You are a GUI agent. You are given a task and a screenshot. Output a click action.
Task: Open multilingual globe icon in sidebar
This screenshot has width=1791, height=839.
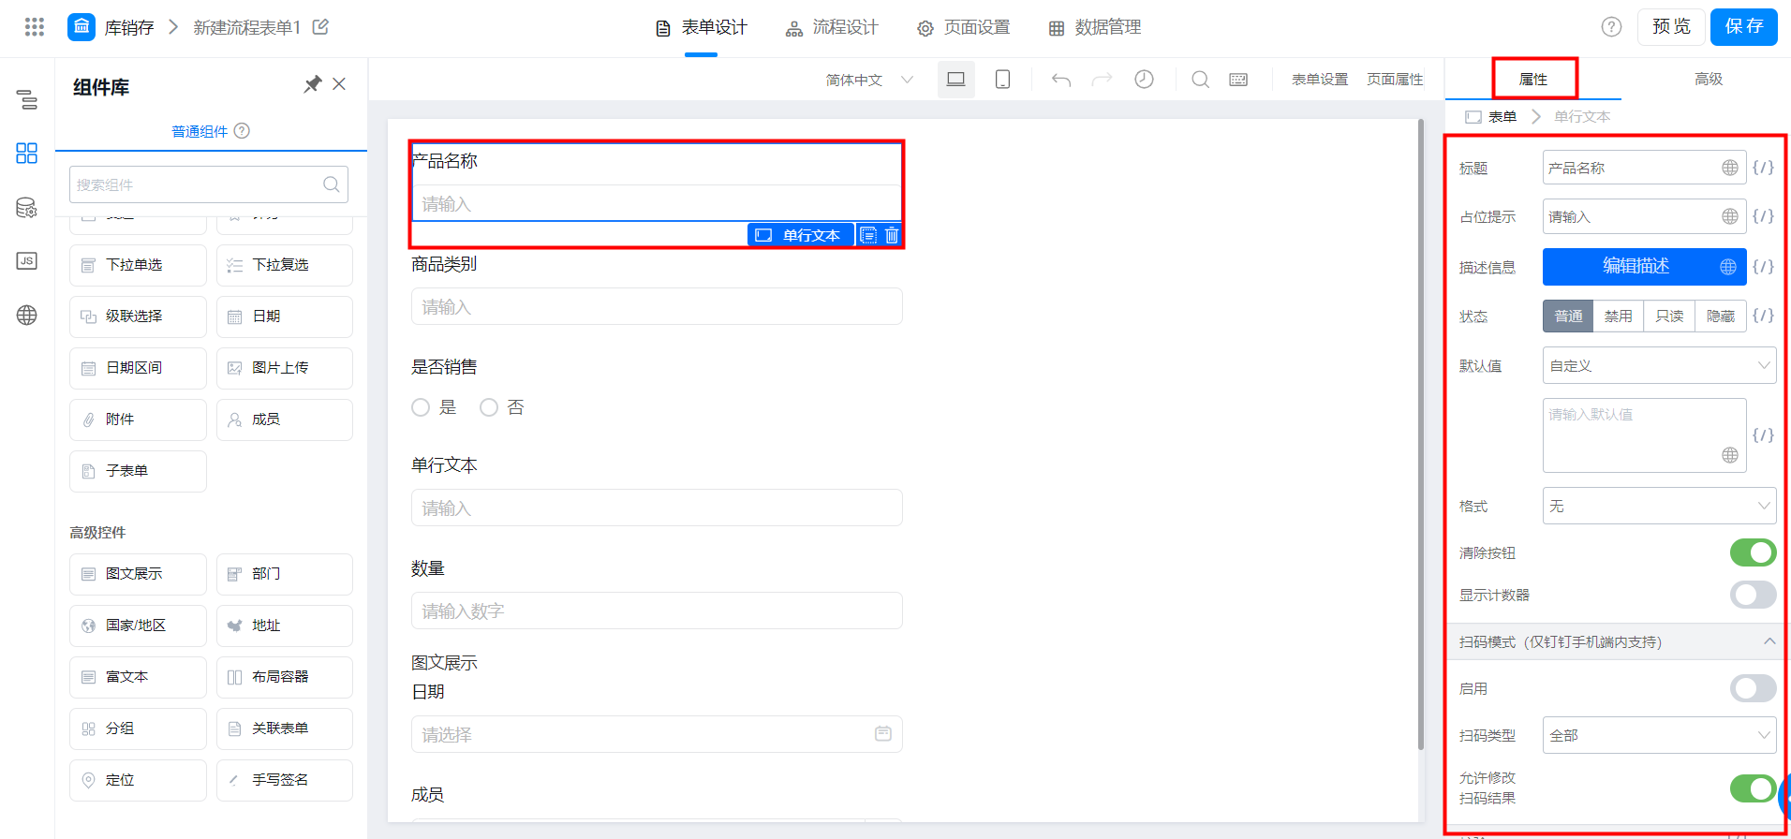coord(27,315)
